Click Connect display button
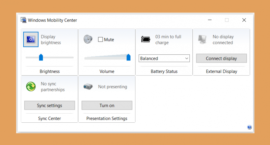270x145 pixels. click(x=221, y=58)
